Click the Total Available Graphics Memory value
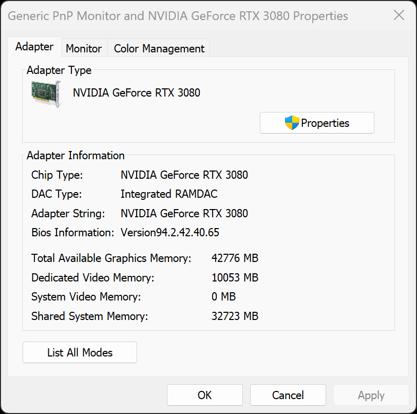 coord(235,258)
